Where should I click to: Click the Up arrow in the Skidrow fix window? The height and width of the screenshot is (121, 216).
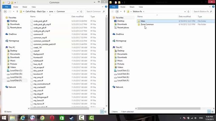pyautogui.click(x=125, y=11)
